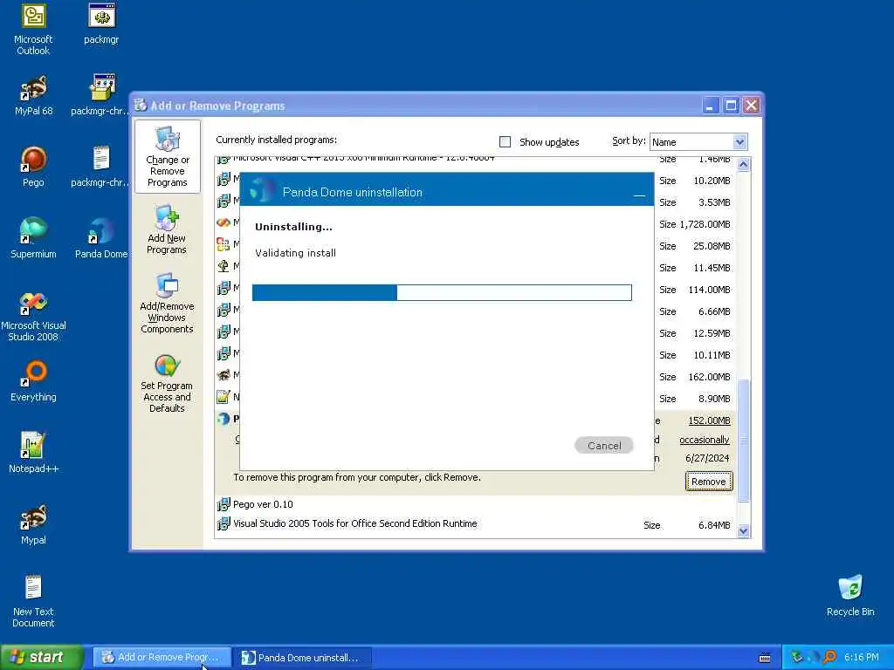
Task: Click the 6/27/2024 last used date
Action: 707,459
